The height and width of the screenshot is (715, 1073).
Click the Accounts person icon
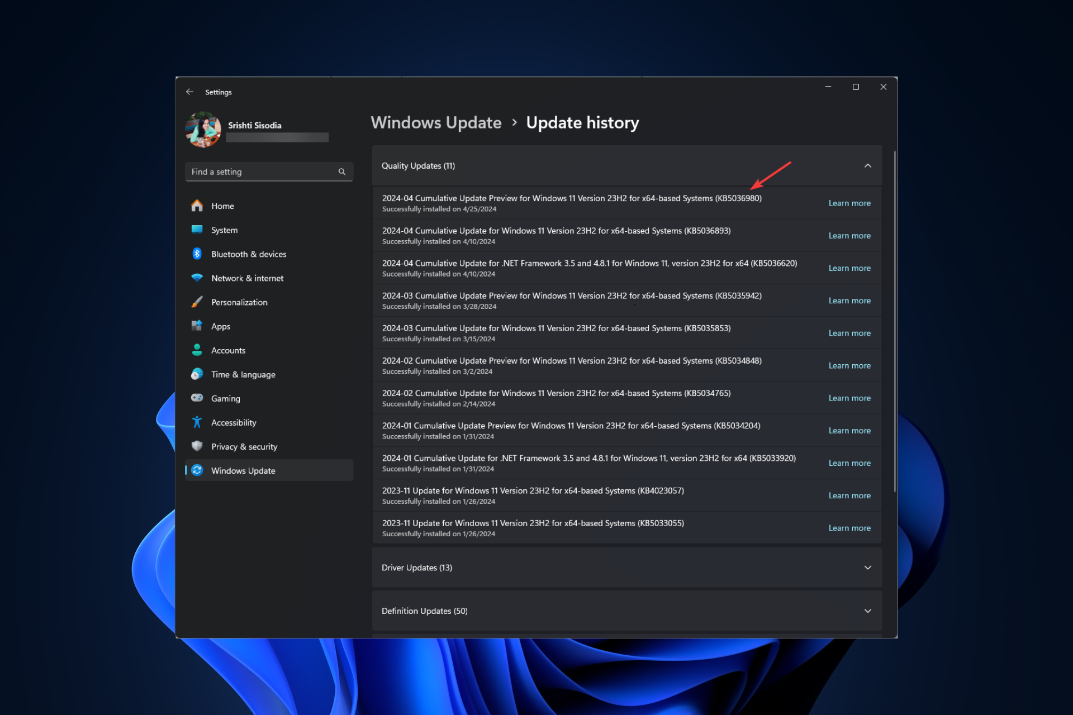[197, 350]
